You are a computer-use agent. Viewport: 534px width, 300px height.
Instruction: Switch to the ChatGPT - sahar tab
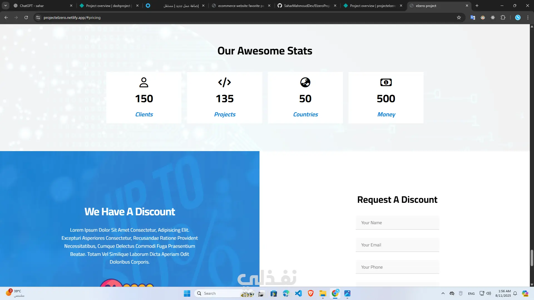point(42,6)
